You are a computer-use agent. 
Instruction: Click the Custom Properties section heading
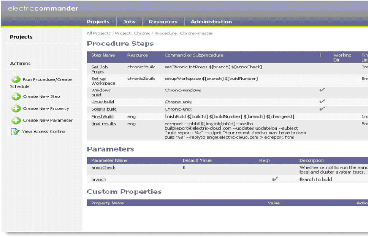(124, 192)
